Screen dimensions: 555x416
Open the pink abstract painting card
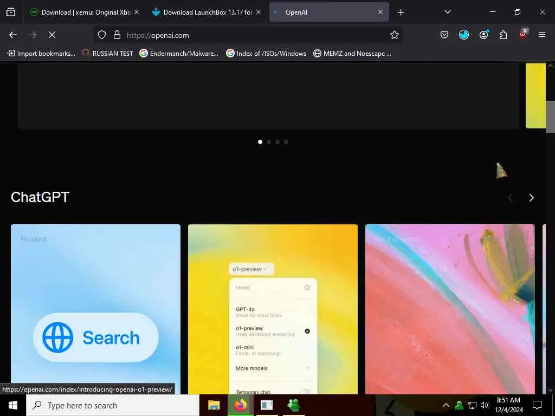[x=450, y=309]
